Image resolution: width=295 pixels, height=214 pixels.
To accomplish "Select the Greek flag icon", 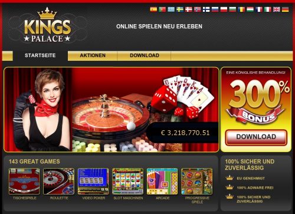I will tap(171, 9).
